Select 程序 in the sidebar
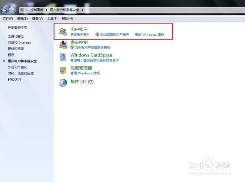Viewport: 245px width, 182px height. (11, 55)
